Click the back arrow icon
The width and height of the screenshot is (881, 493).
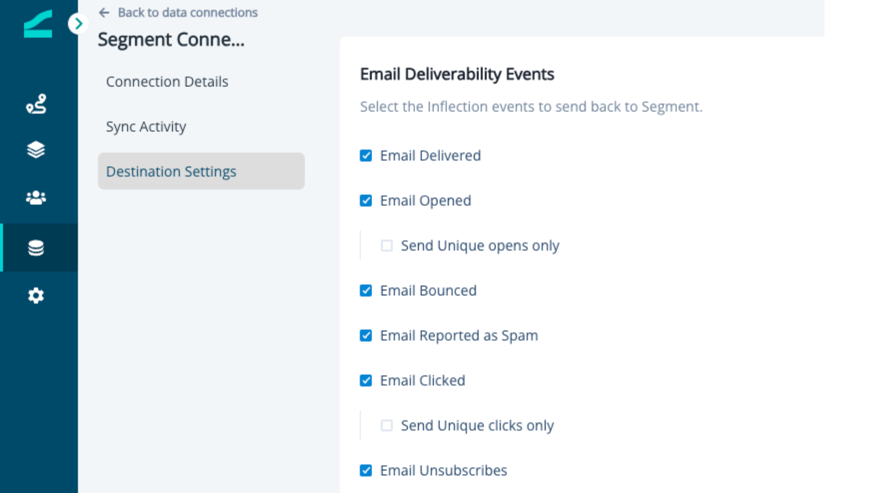(x=104, y=13)
